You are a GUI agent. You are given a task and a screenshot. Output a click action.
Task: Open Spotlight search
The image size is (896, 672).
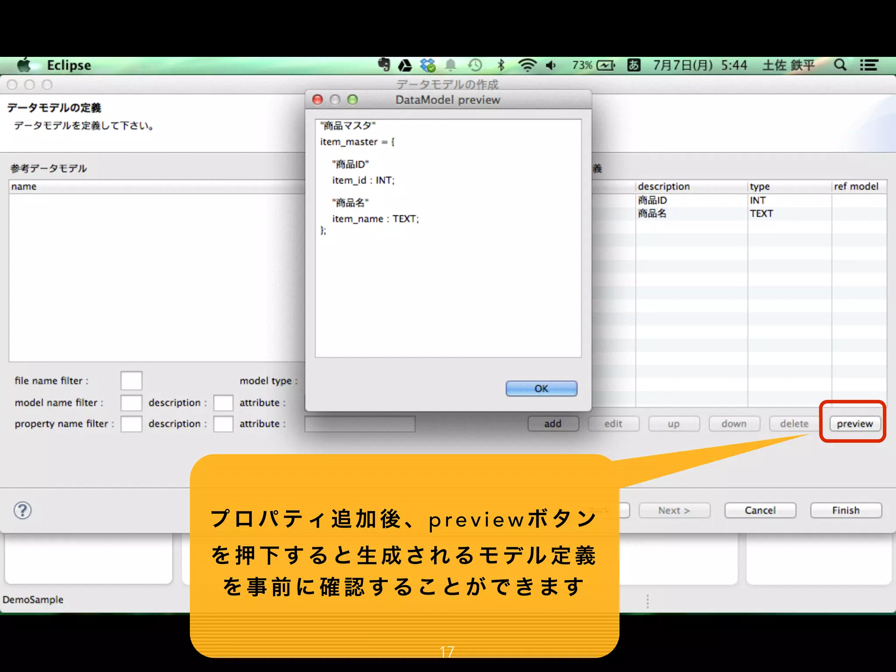[x=840, y=66]
